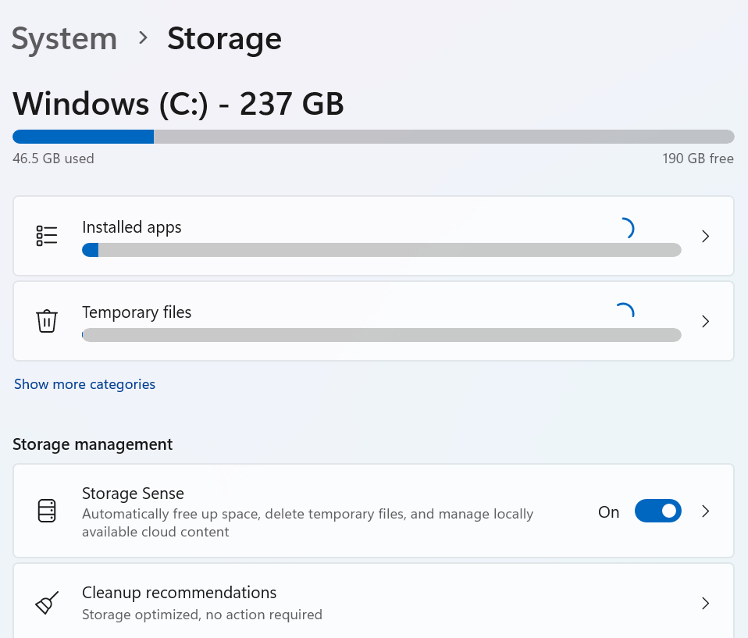Screen dimensions: 748x638
Task: Open Temporary files via its right chevron
Action: click(x=705, y=321)
